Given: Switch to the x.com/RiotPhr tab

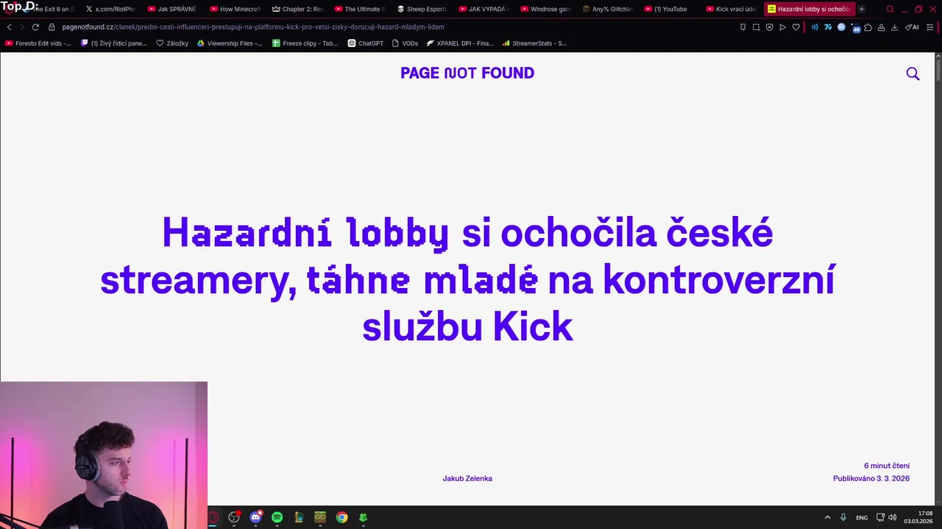Looking at the screenshot, I should [x=110, y=9].
